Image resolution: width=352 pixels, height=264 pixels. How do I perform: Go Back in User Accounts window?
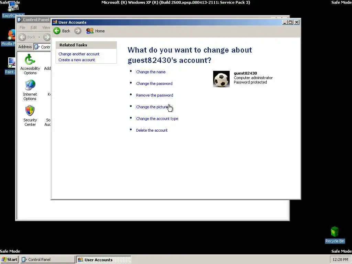click(x=62, y=31)
